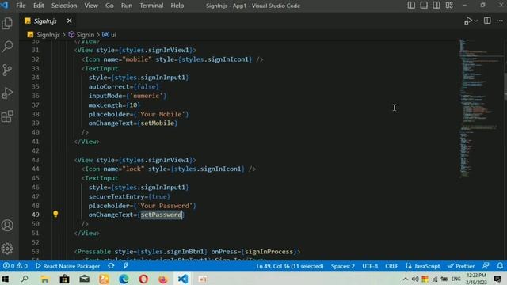The height and width of the screenshot is (285, 507).
Task: Open the Mail app from taskbar
Action: click(x=85, y=279)
